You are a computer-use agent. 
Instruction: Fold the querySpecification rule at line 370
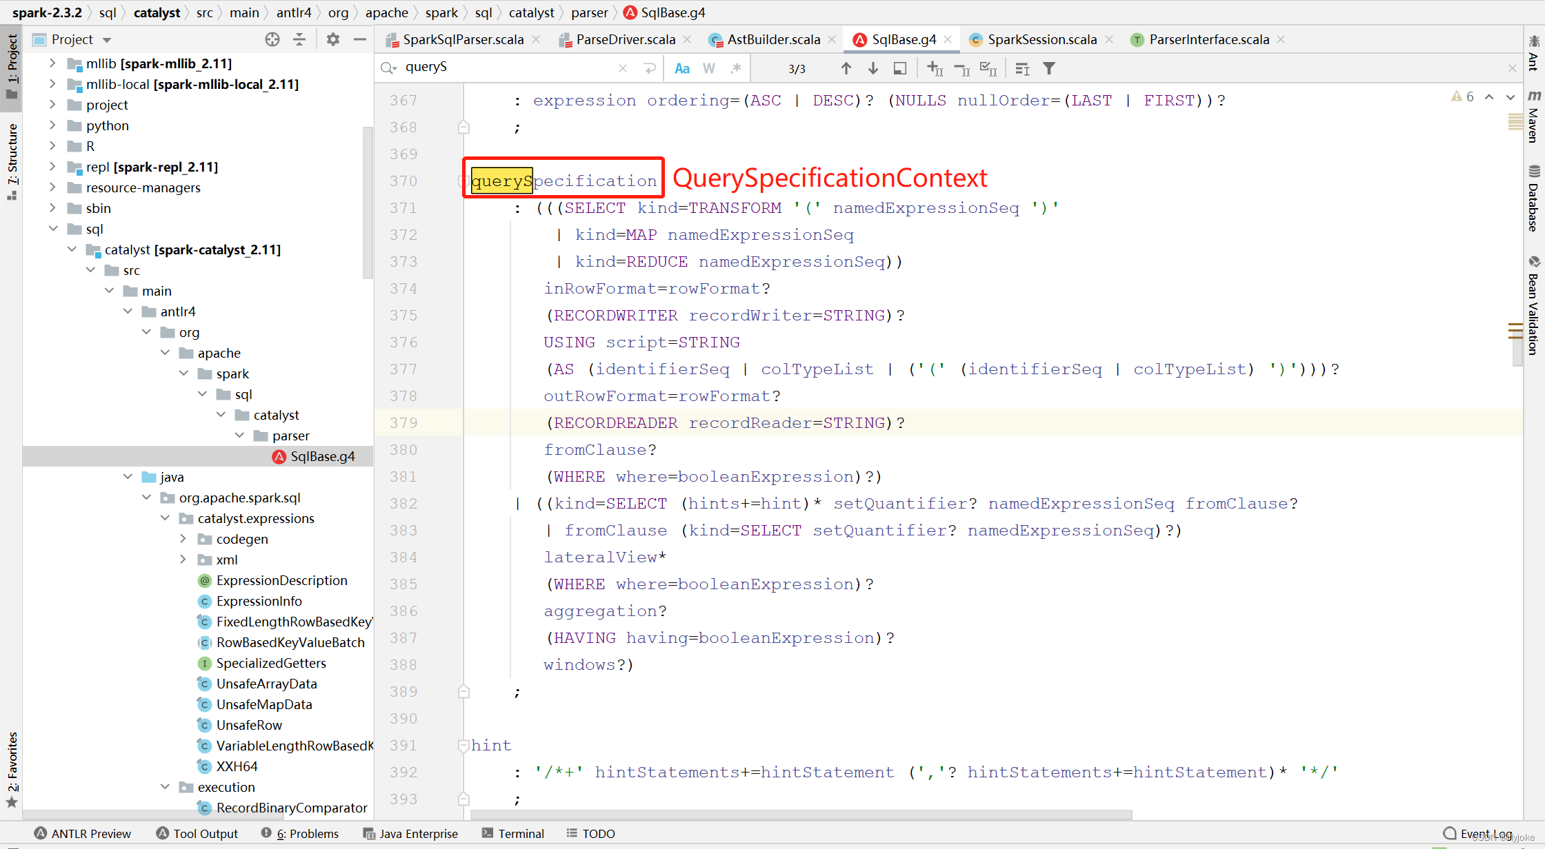tap(464, 181)
